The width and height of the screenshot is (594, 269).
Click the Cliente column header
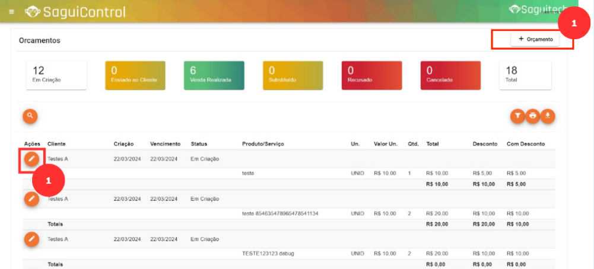(x=56, y=144)
